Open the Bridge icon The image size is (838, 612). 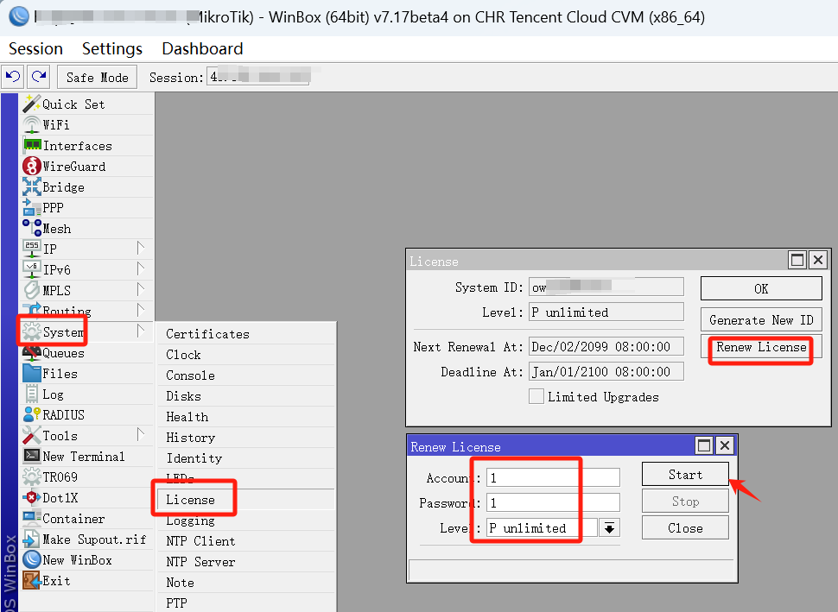click(x=31, y=187)
